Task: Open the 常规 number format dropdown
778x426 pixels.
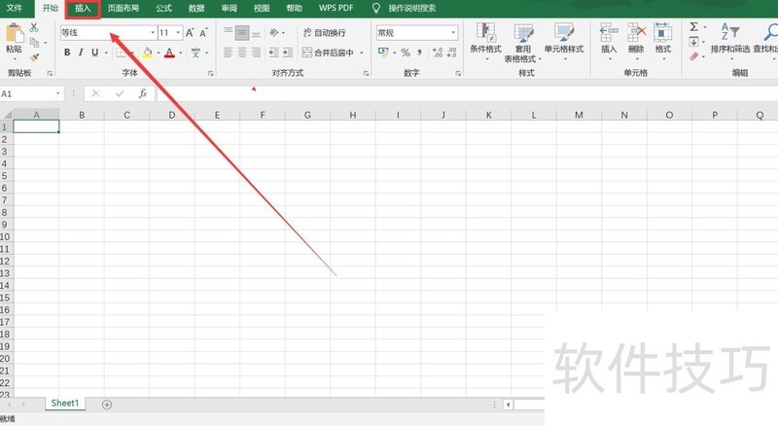Action: (x=453, y=33)
